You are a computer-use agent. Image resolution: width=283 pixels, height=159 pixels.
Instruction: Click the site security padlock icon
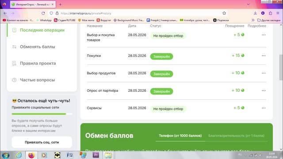pos(57,13)
